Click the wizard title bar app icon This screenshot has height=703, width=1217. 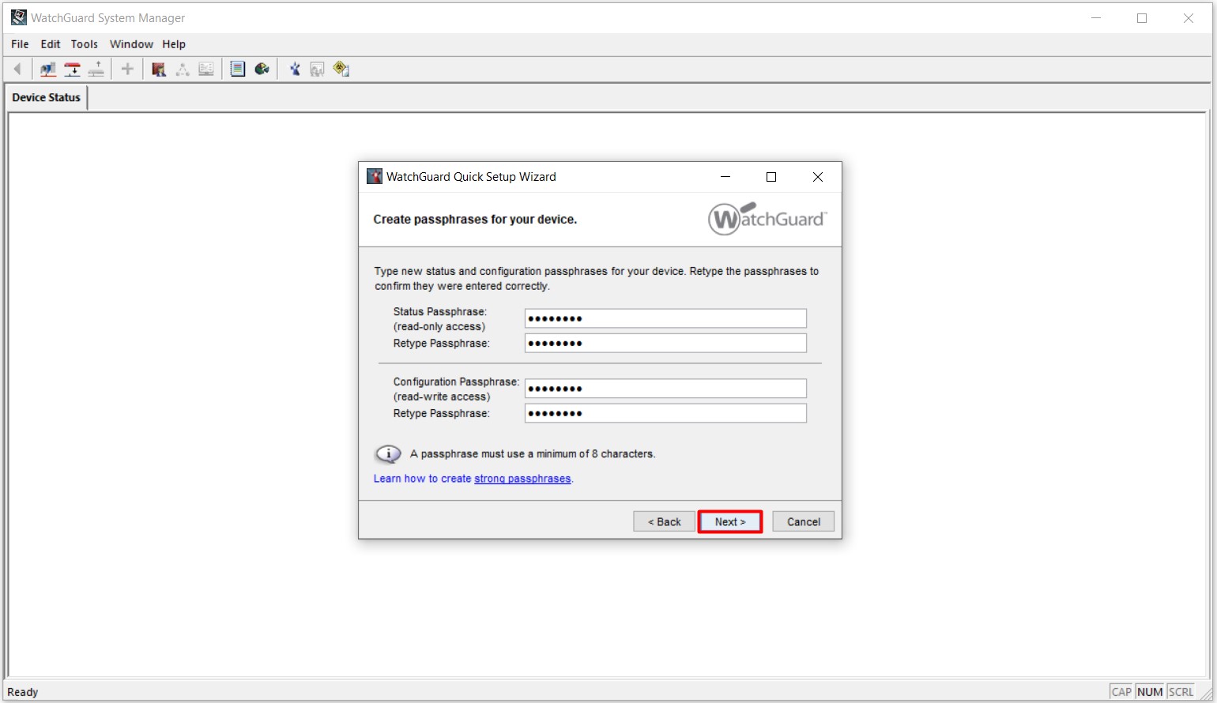(375, 176)
